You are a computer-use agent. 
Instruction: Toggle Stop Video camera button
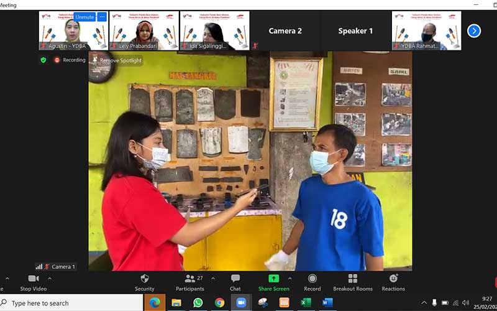[x=34, y=279]
